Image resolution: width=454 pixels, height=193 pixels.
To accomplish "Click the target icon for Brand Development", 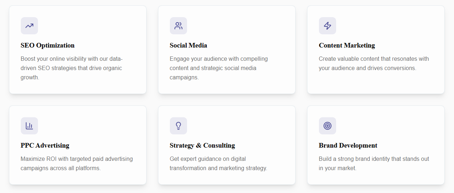I will click(x=328, y=126).
